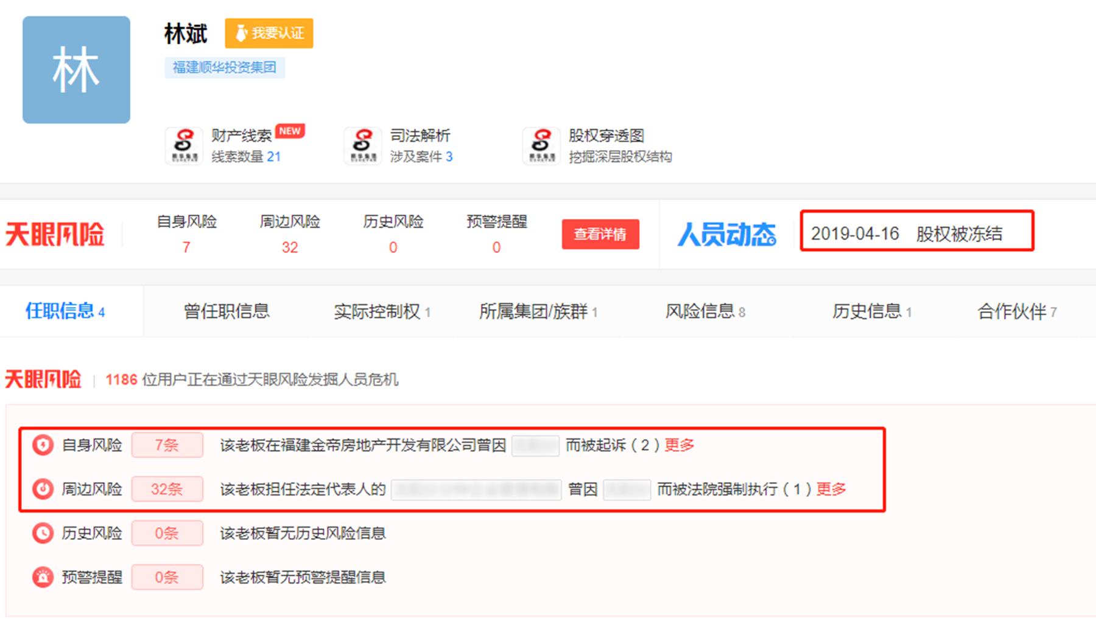Switch to the 任职信息 tab
The width and height of the screenshot is (1096, 619).
click(x=65, y=311)
